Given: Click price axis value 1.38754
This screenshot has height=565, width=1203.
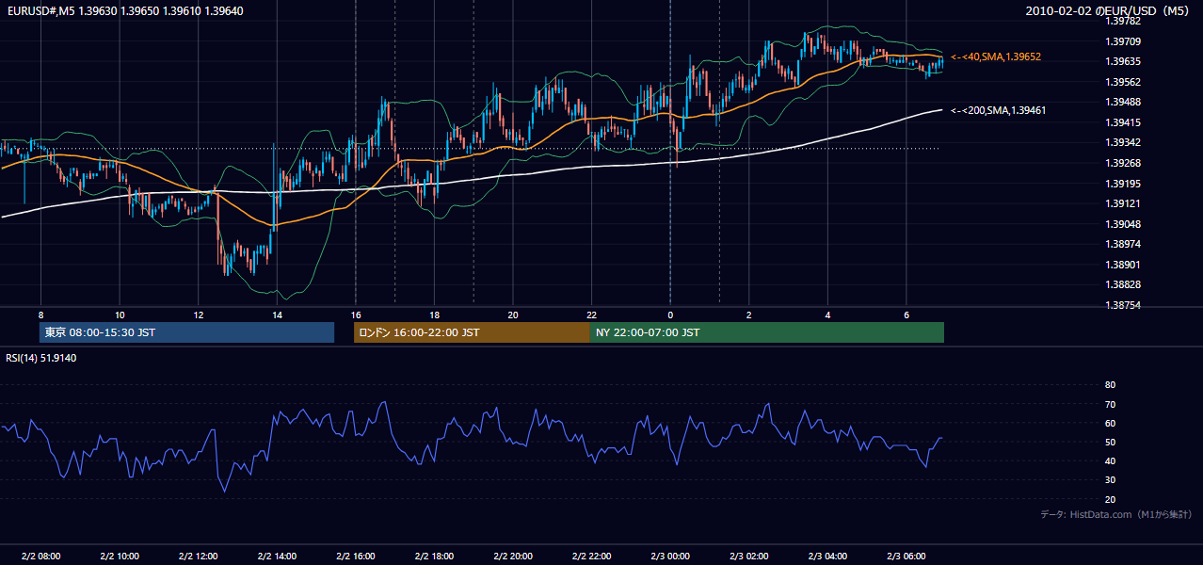Looking at the screenshot, I should click(x=1123, y=305).
